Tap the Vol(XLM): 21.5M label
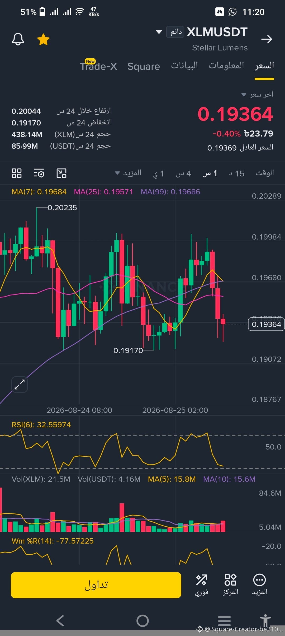 41,479
